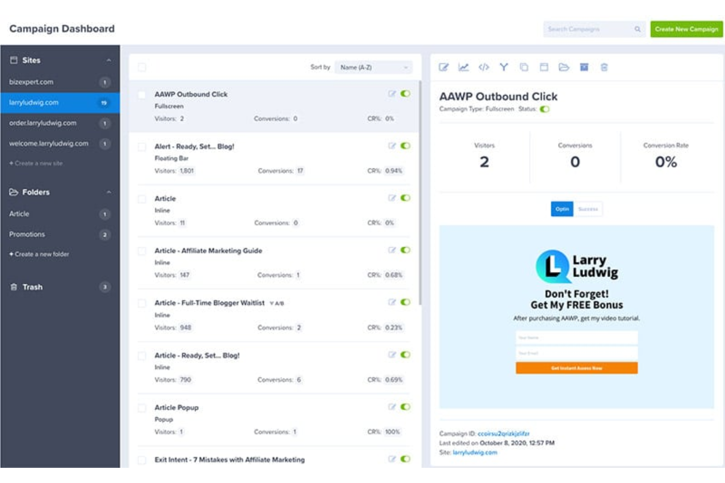Duplicate the campaign using copy icon
Screen dimensions: 725x483
523,68
